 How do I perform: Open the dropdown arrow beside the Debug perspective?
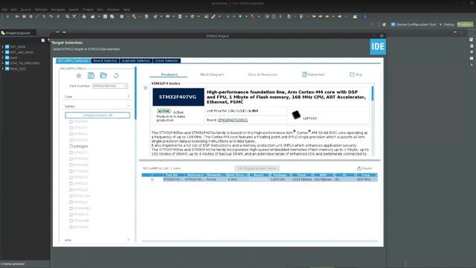440,25
